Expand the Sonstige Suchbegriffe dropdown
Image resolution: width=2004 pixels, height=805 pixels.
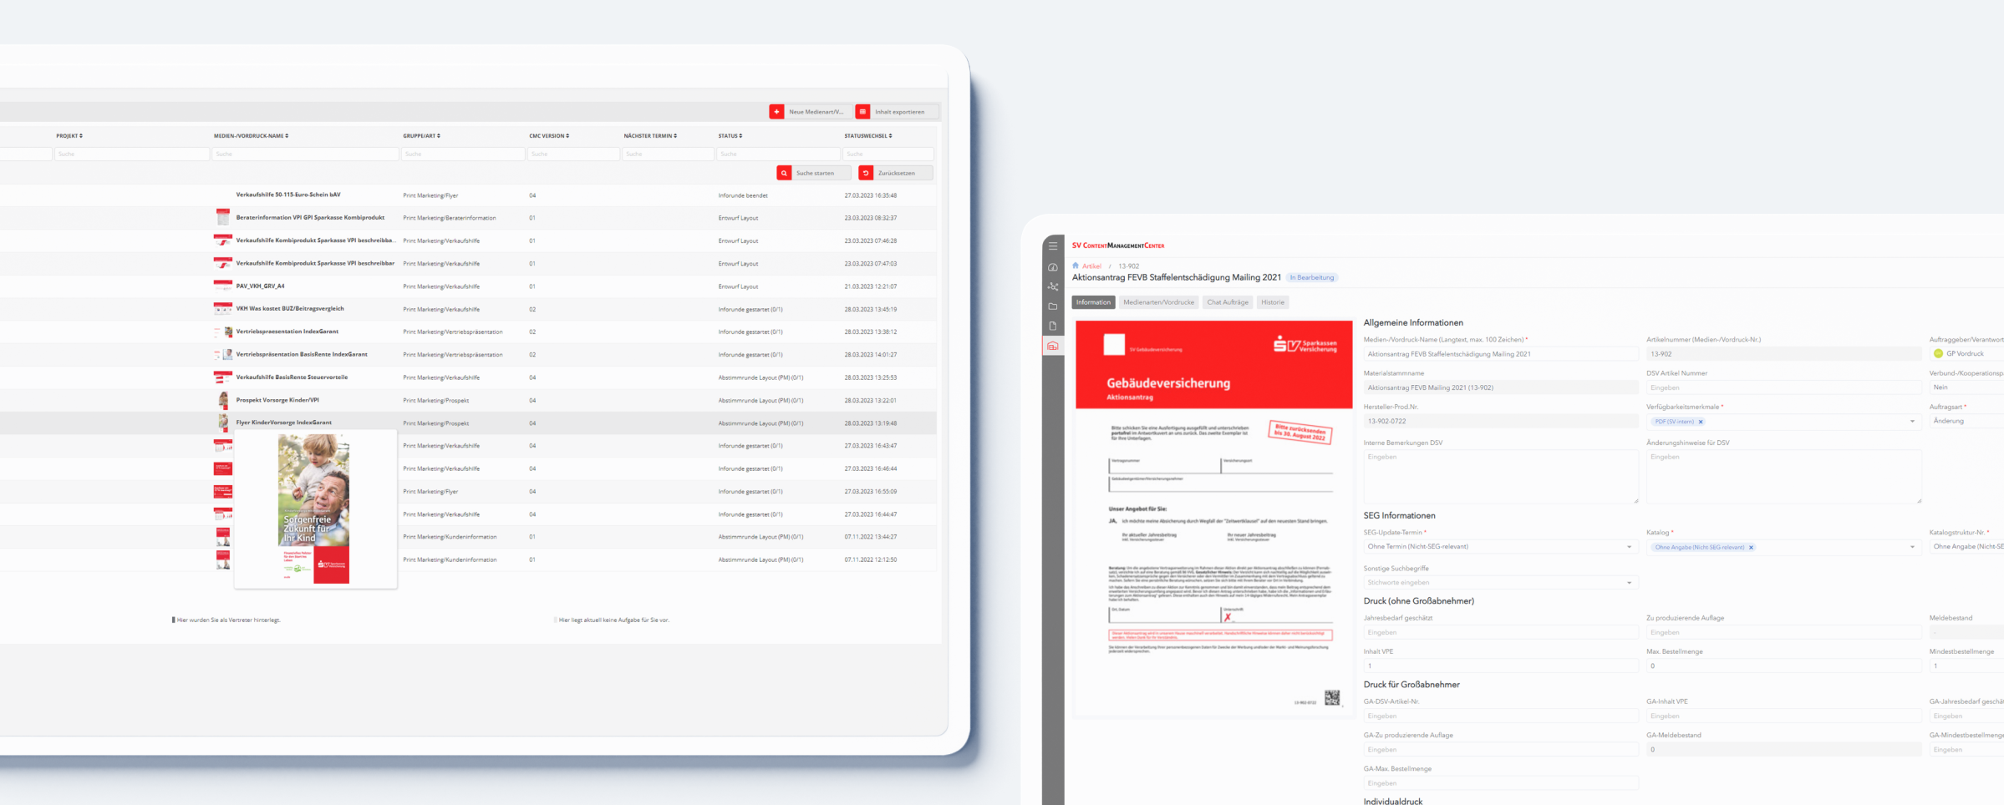tap(1629, 583)
